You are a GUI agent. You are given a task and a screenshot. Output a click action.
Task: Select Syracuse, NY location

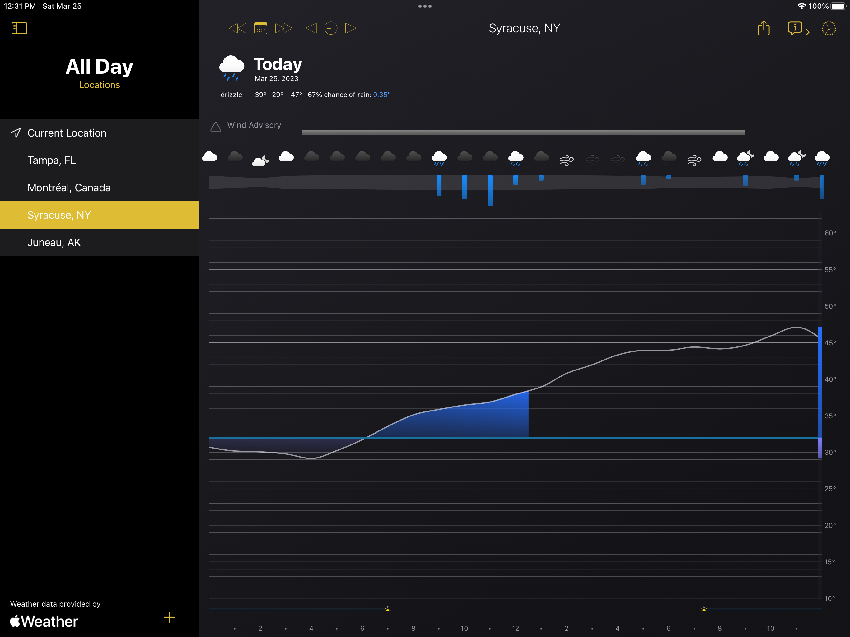[100, 215]
